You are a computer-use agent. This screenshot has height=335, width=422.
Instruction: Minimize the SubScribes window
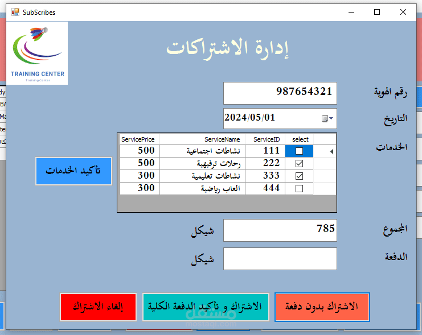351,12
